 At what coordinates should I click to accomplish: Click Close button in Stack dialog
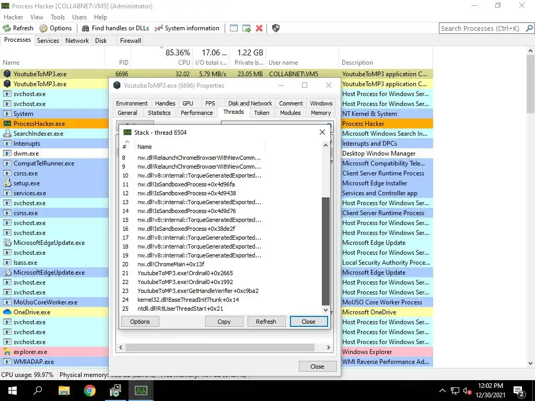coord(308,322)
